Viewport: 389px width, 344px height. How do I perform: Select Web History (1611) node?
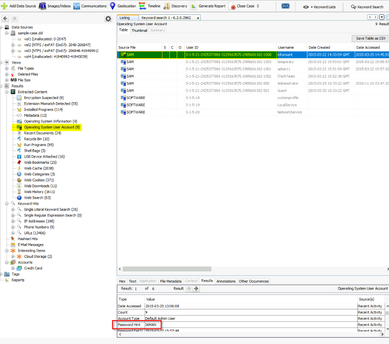(x=40, y=192)
